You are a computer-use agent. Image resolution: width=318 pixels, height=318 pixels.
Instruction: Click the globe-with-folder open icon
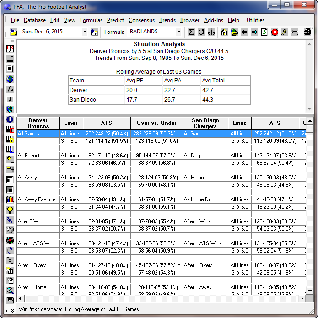point(234,32)
